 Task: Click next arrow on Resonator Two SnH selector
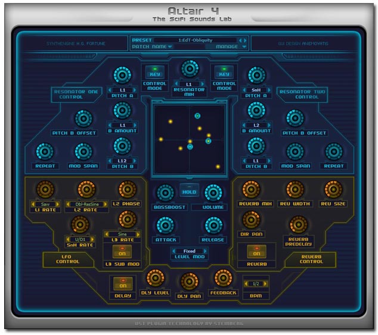point(269,90)
